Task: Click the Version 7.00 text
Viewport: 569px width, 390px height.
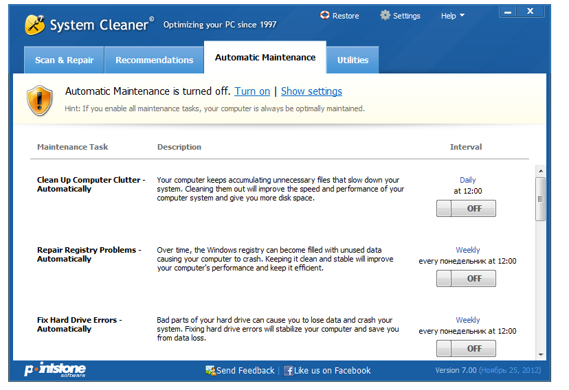Action: click(456, 370)
